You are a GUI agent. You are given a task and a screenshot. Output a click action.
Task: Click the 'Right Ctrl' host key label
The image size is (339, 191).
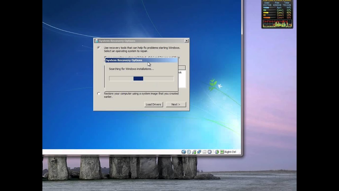(x=230, y=152)
